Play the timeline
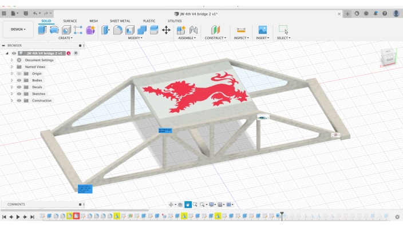This screenshot has height=227, width=403. (x=18, y=217)
